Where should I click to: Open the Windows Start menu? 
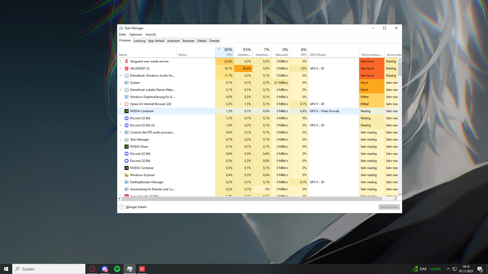click(6, 269)
